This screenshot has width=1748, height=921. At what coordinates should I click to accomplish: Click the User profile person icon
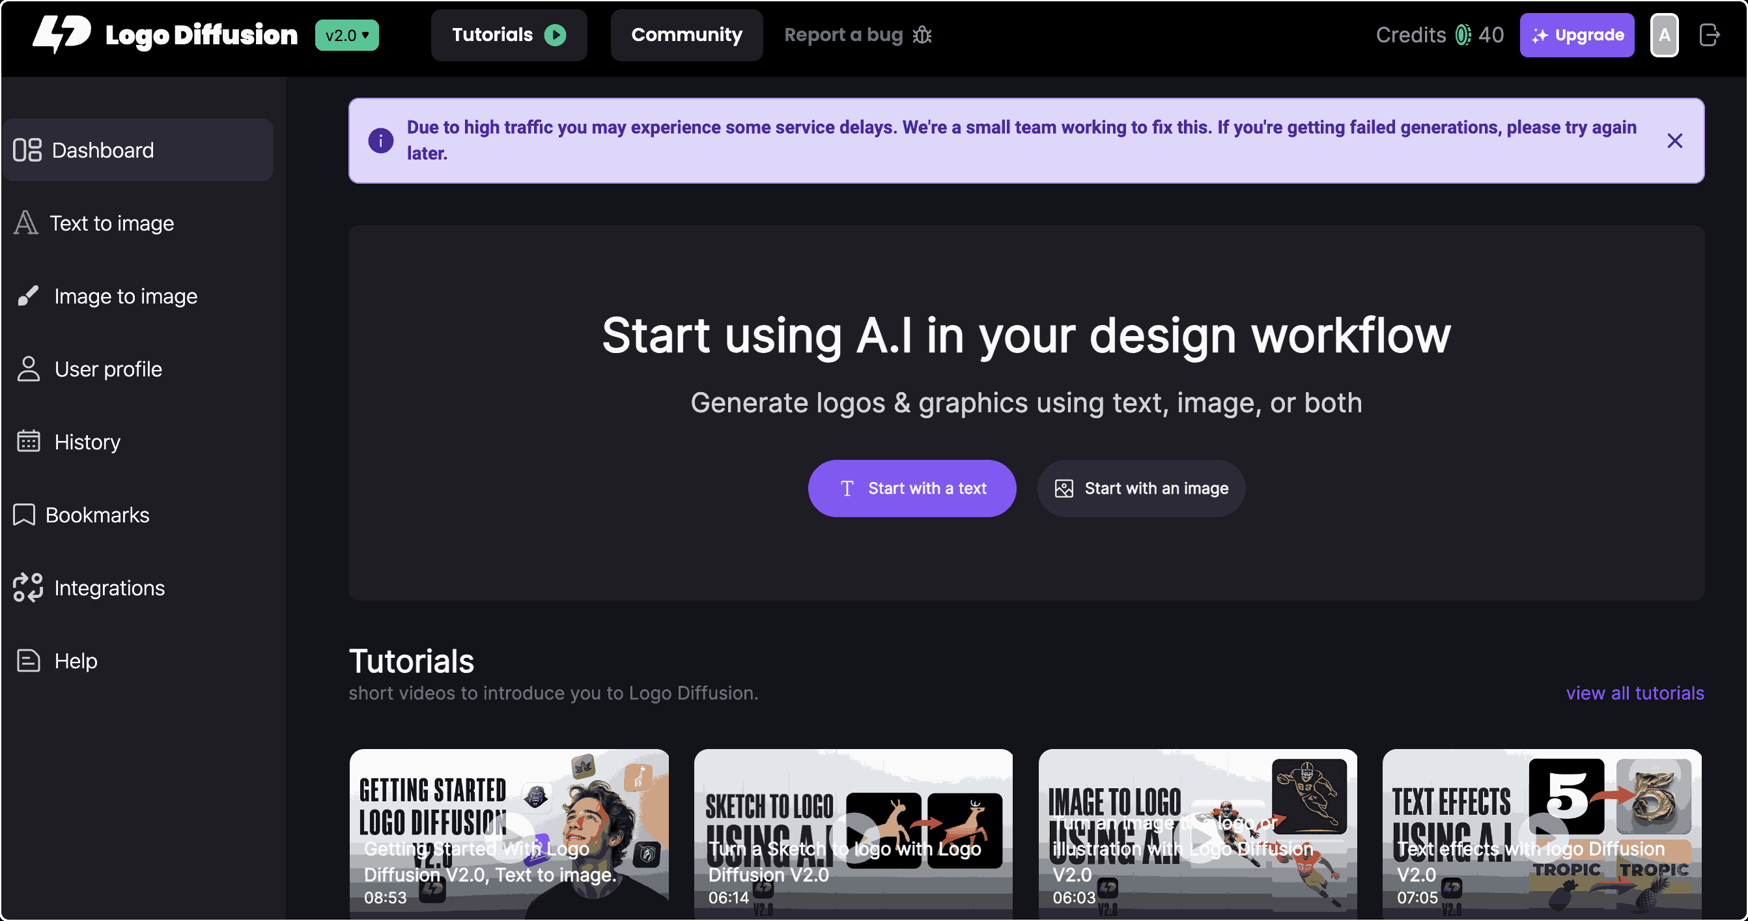click(28, 369)
